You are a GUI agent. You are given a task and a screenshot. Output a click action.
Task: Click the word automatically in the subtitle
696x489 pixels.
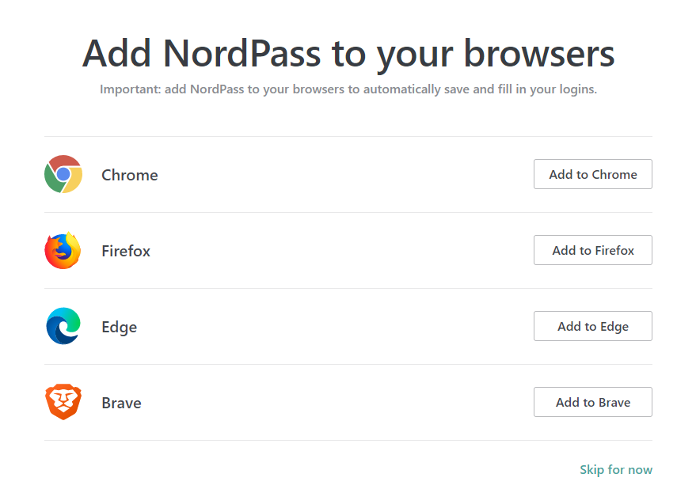[401, 89]
